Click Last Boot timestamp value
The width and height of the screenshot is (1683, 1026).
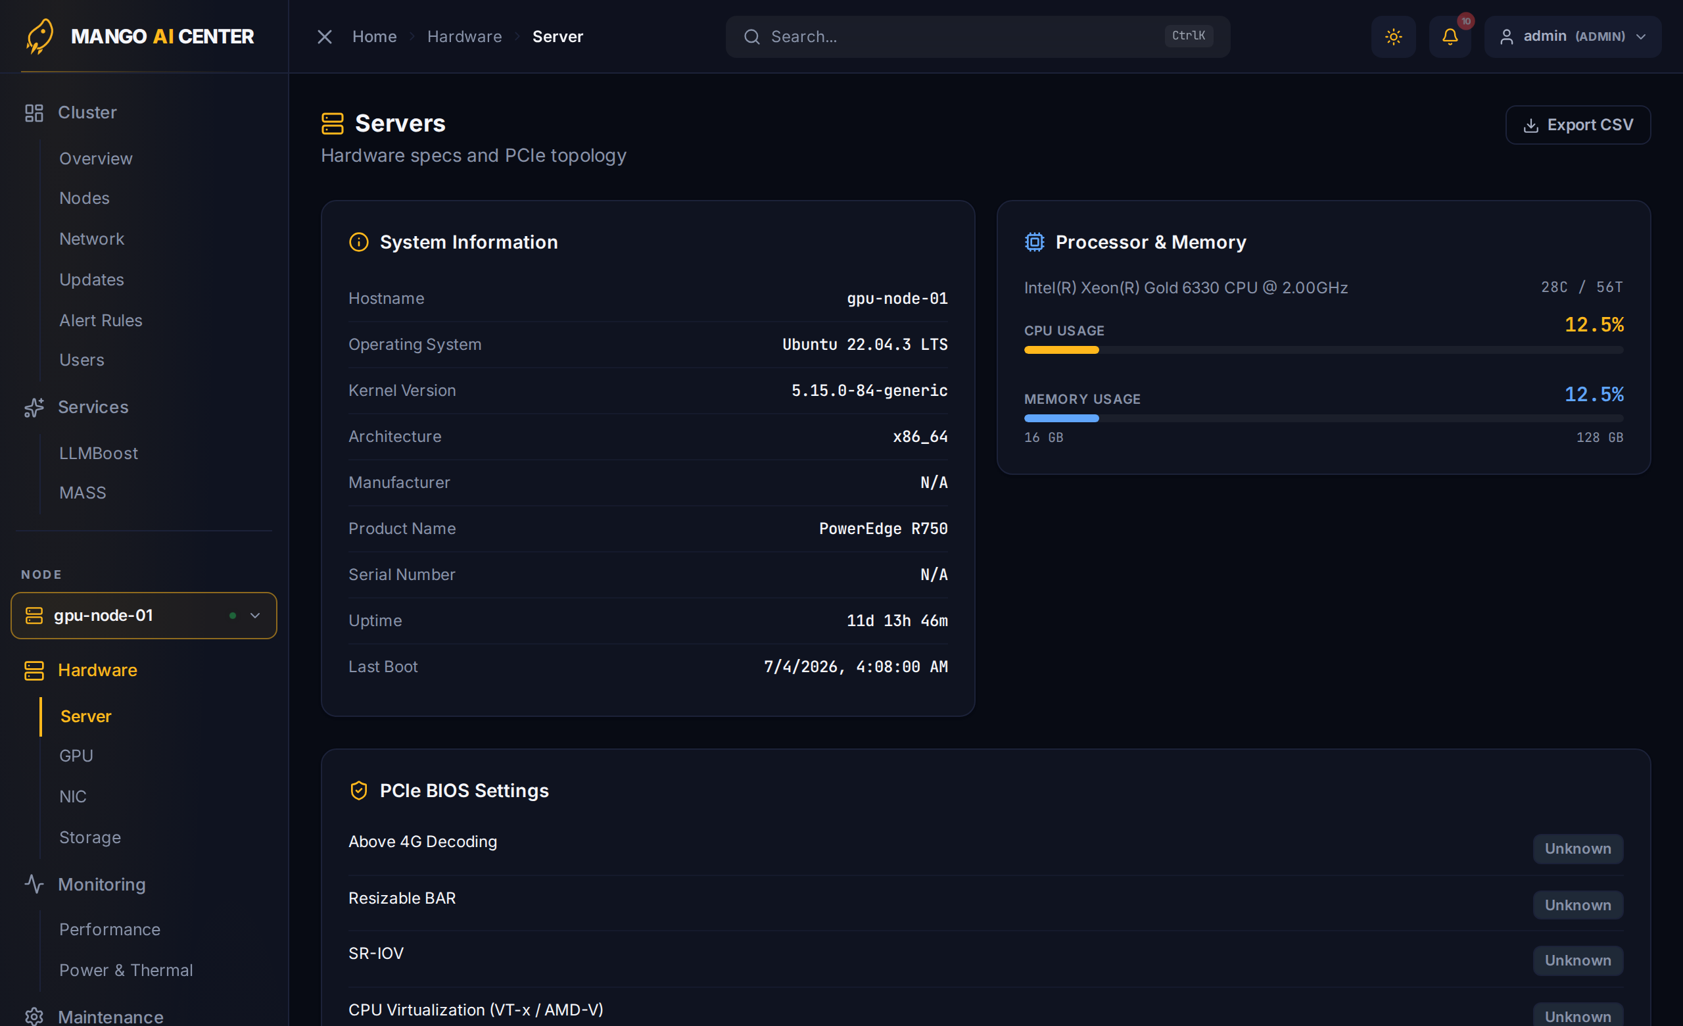tap(855, 667)
